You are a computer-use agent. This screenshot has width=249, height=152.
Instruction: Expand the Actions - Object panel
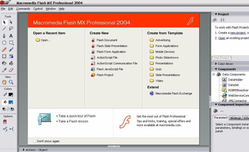(x=24, y=150)
